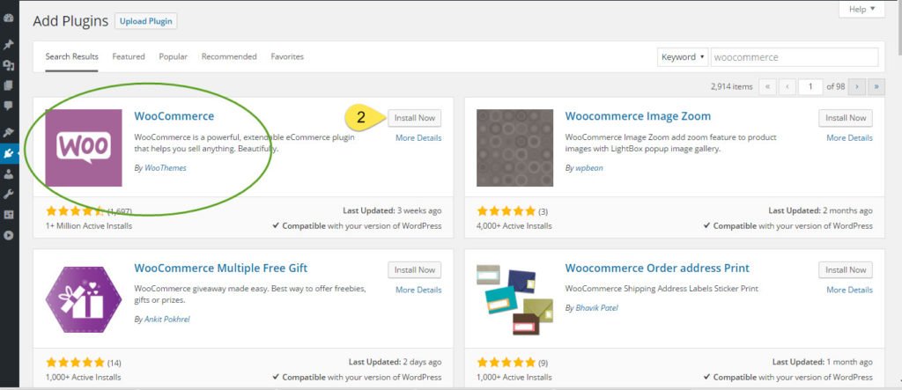Click "Last Updated: 2 days ago" text
The image size is (902, 390).
tap(396, 363)
